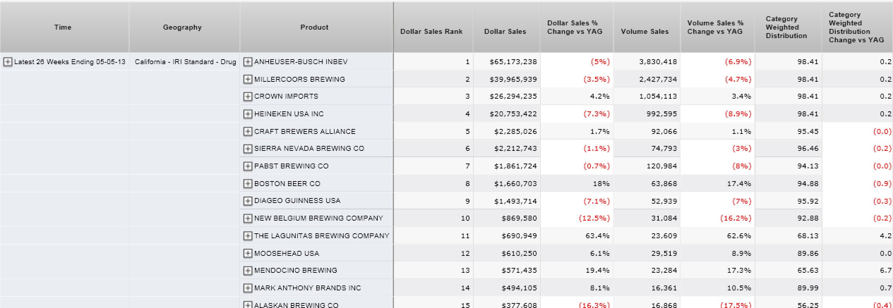
Task: Expand BOSTON BEER CO row
Action: (x=248, y=184)
